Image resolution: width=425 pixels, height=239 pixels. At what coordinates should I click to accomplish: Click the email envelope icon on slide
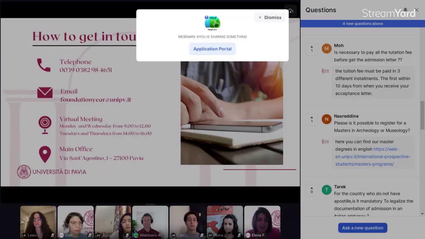[45, 93]
